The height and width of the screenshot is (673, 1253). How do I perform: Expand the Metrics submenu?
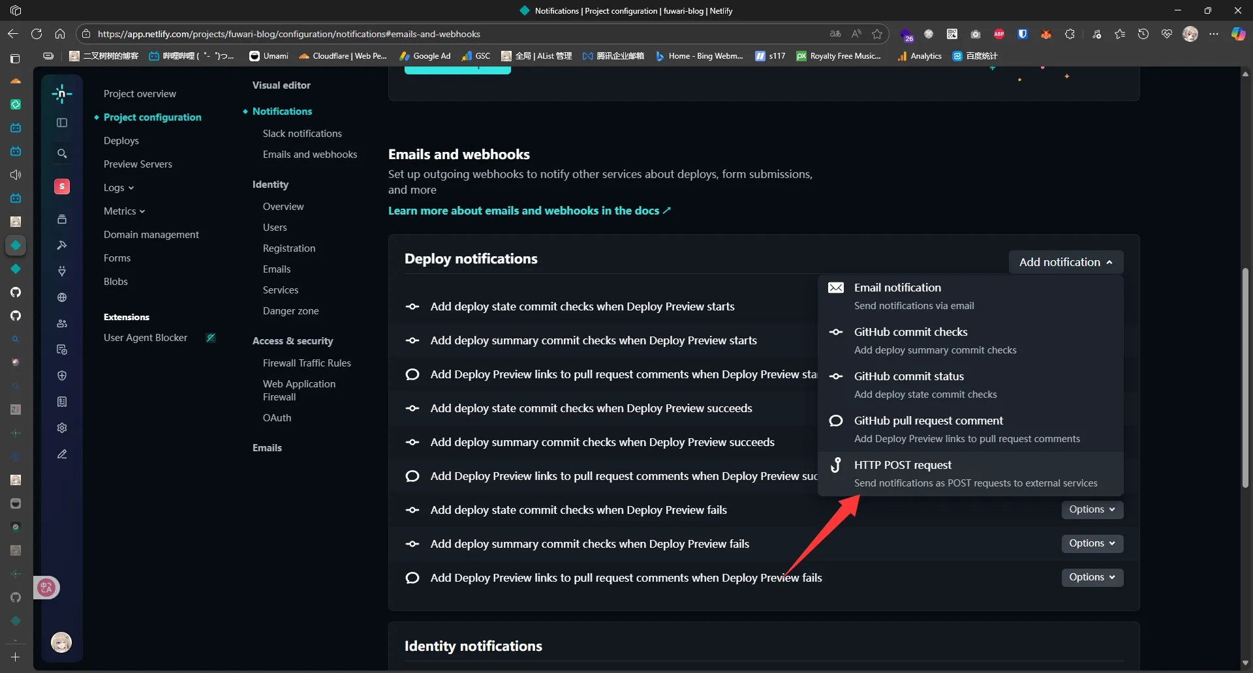124,211
